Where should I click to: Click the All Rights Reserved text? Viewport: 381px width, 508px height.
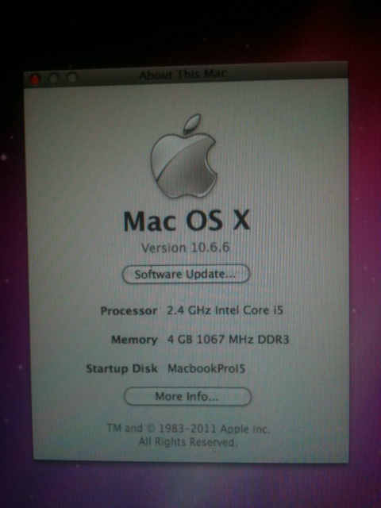[x=188, y=442]
